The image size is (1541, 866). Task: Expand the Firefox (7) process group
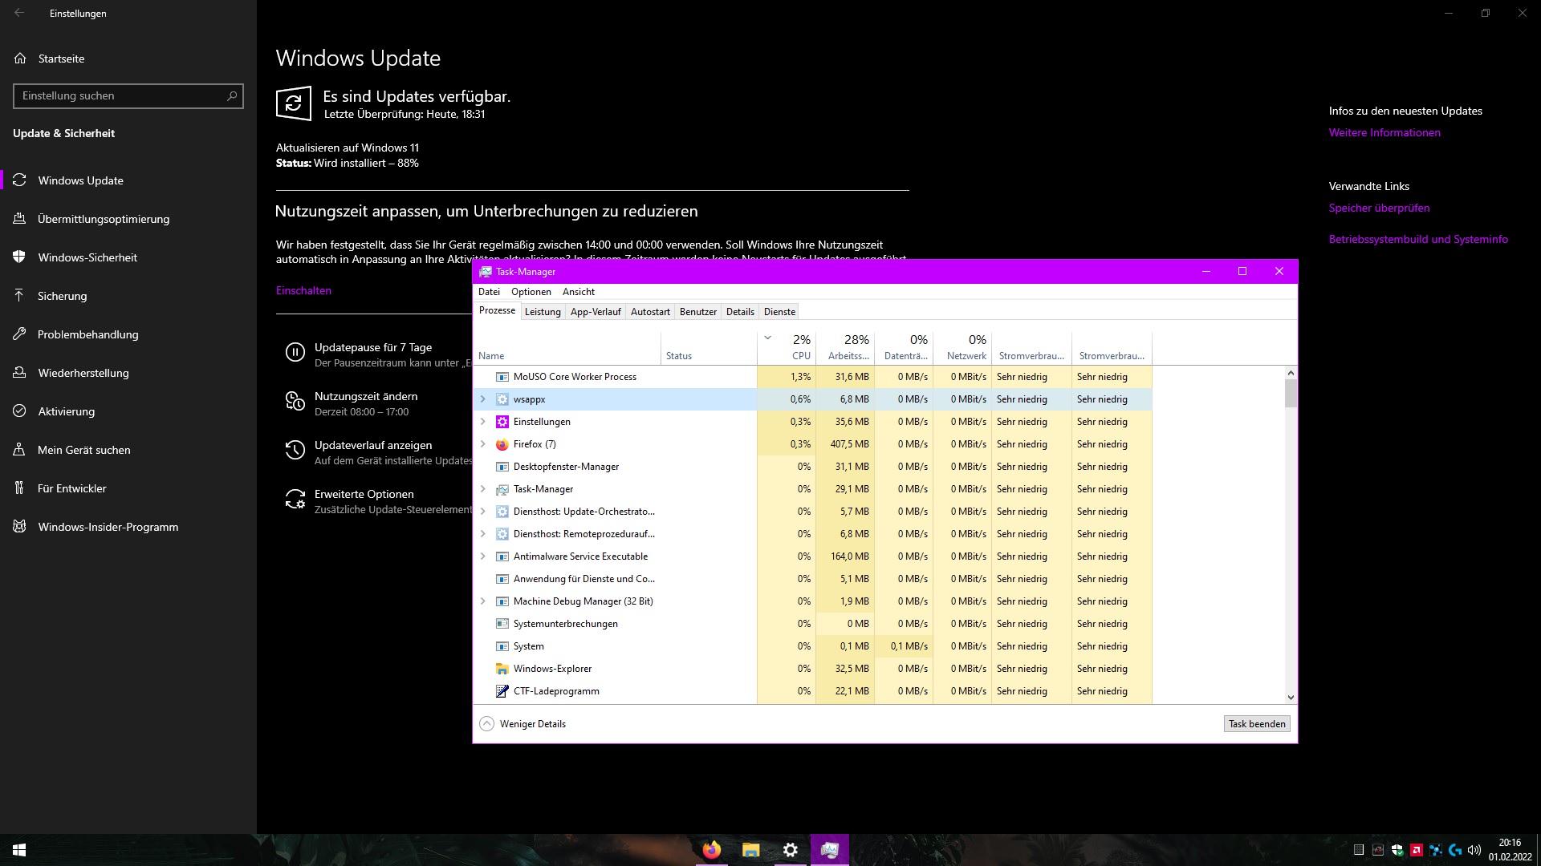point(482,444)
